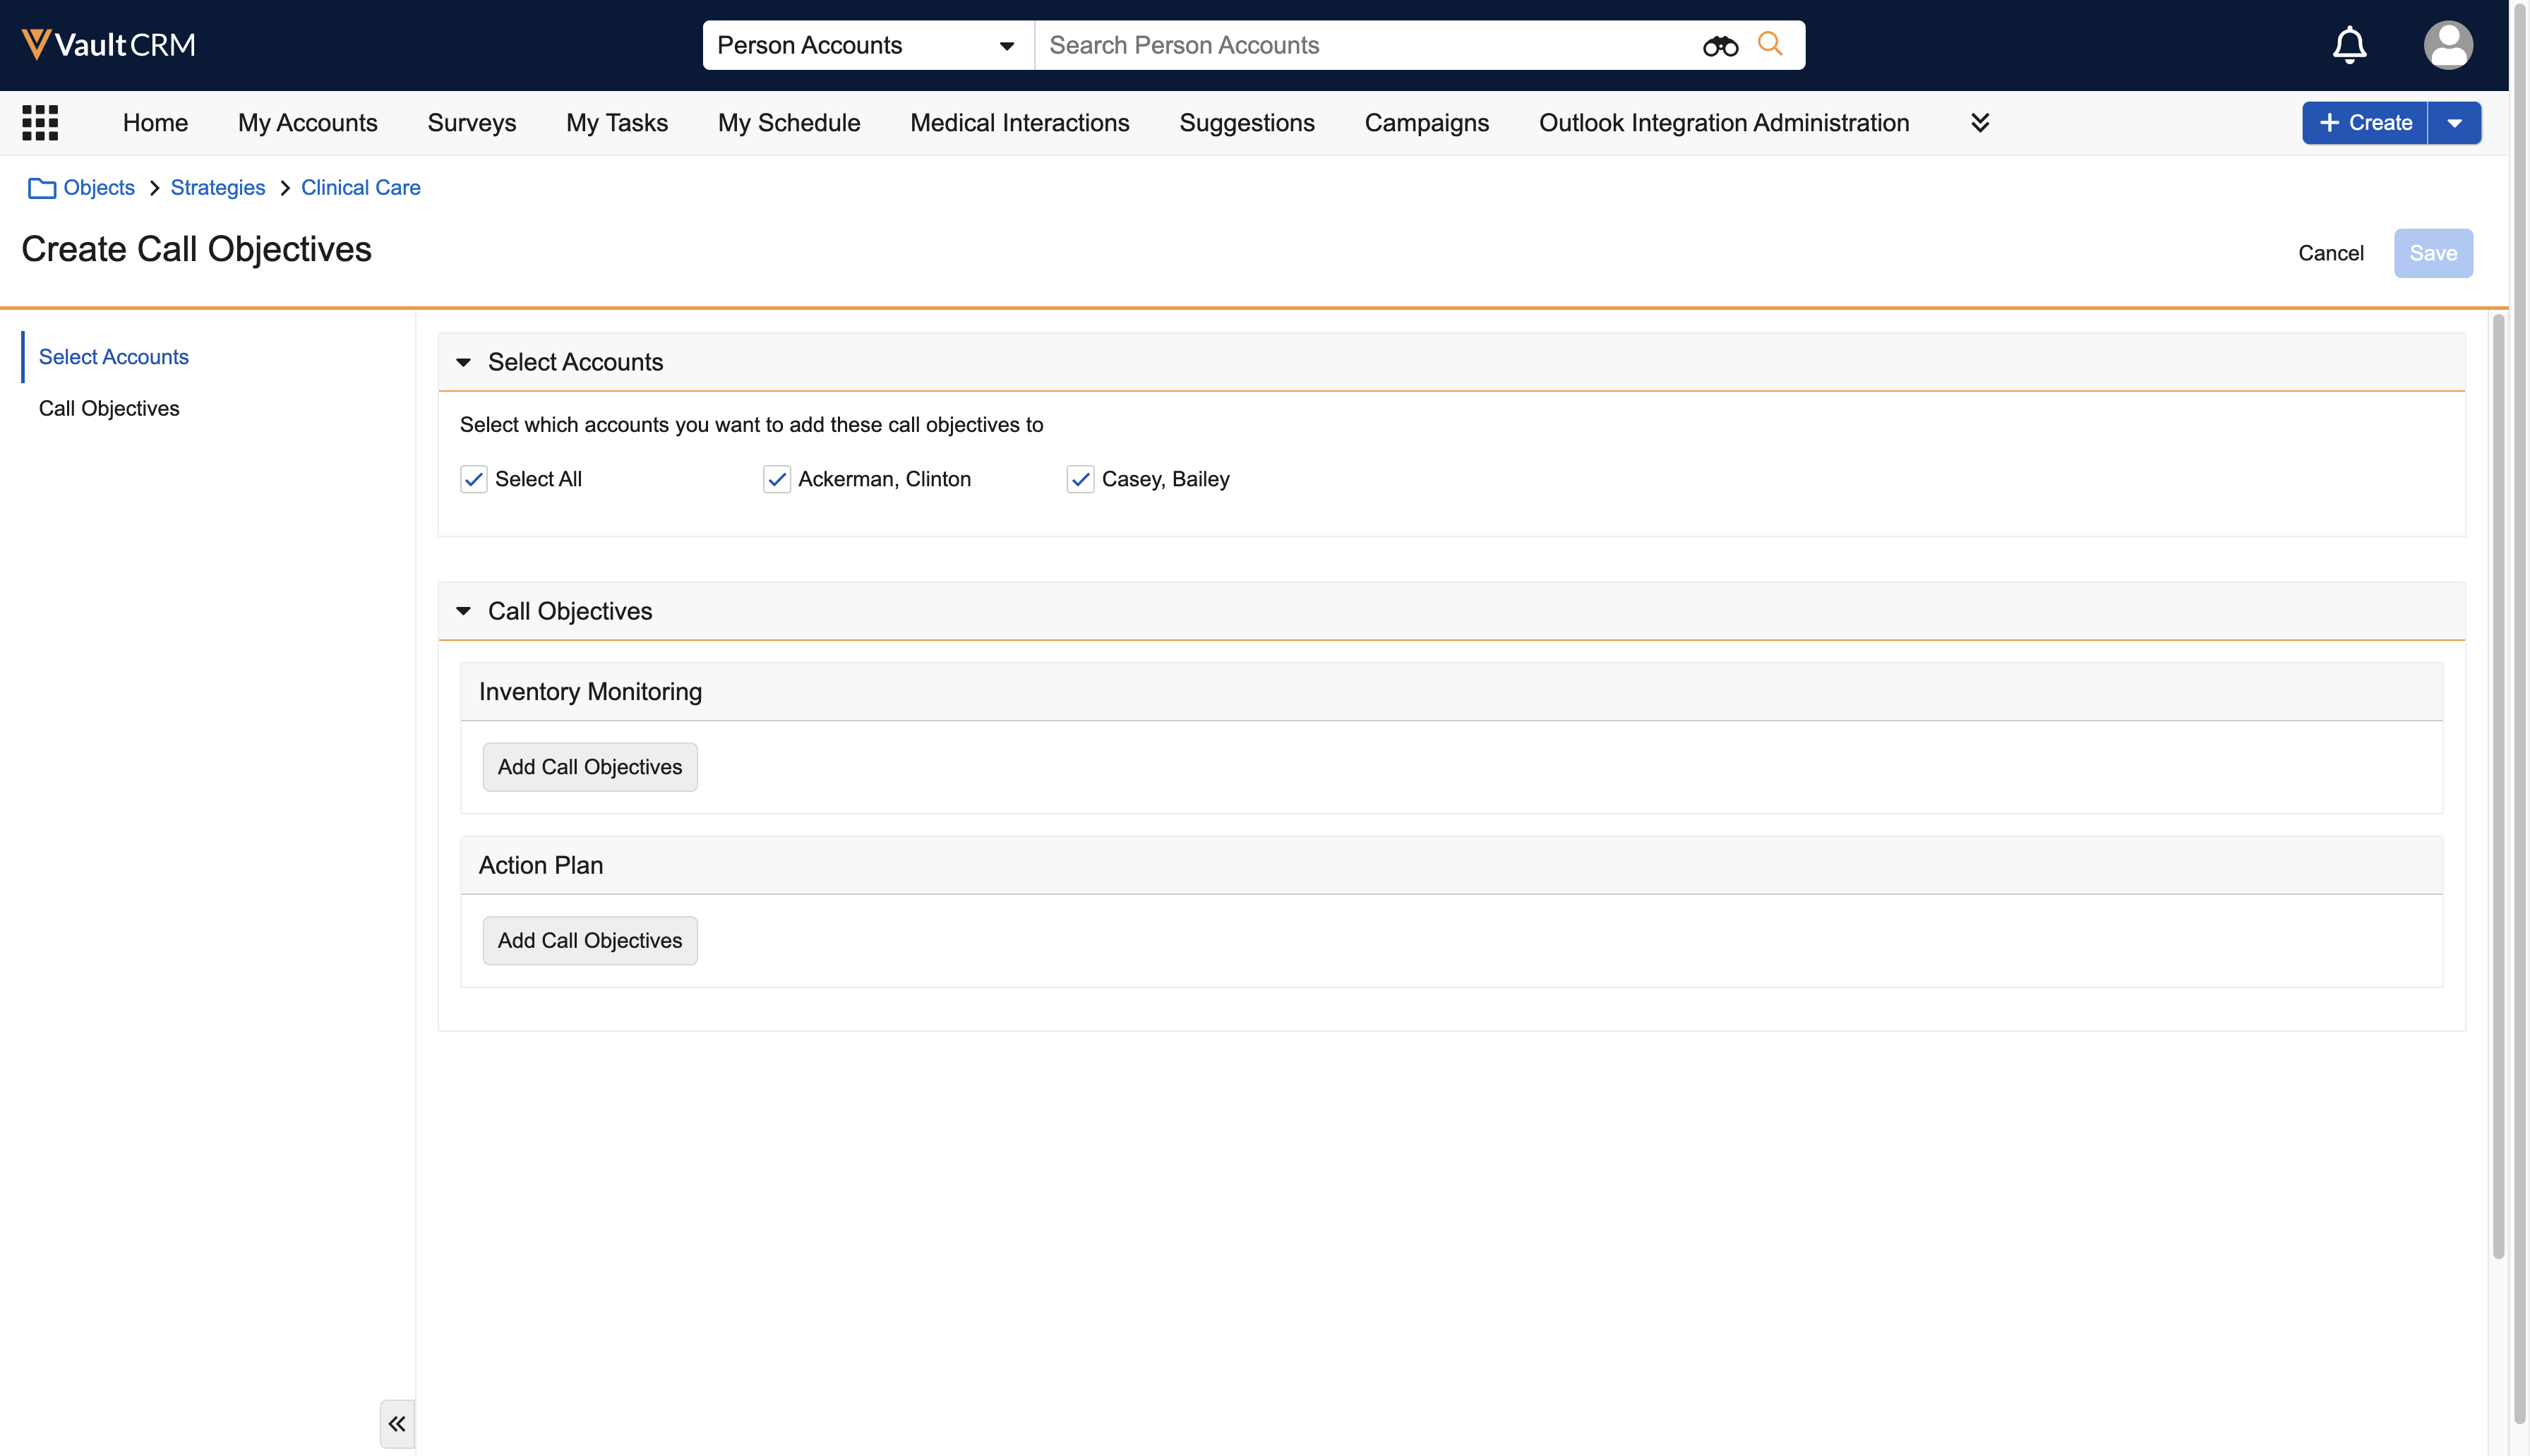Toggle the Casey, Bailey checkbox
2530x1456 pixels.
[1080, 479]
